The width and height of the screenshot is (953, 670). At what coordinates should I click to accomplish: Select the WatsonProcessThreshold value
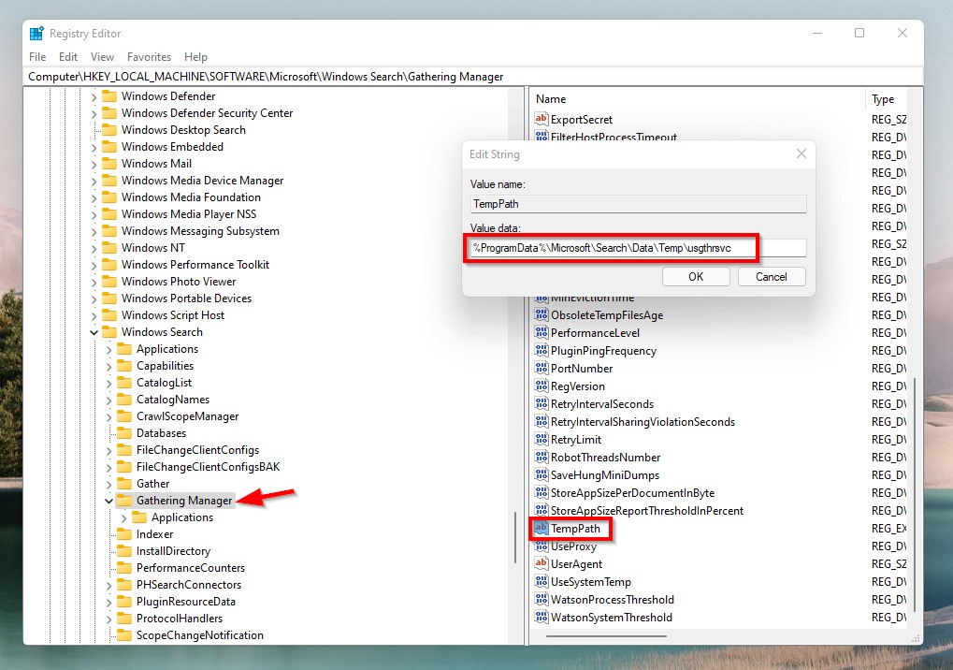point(612,600)
